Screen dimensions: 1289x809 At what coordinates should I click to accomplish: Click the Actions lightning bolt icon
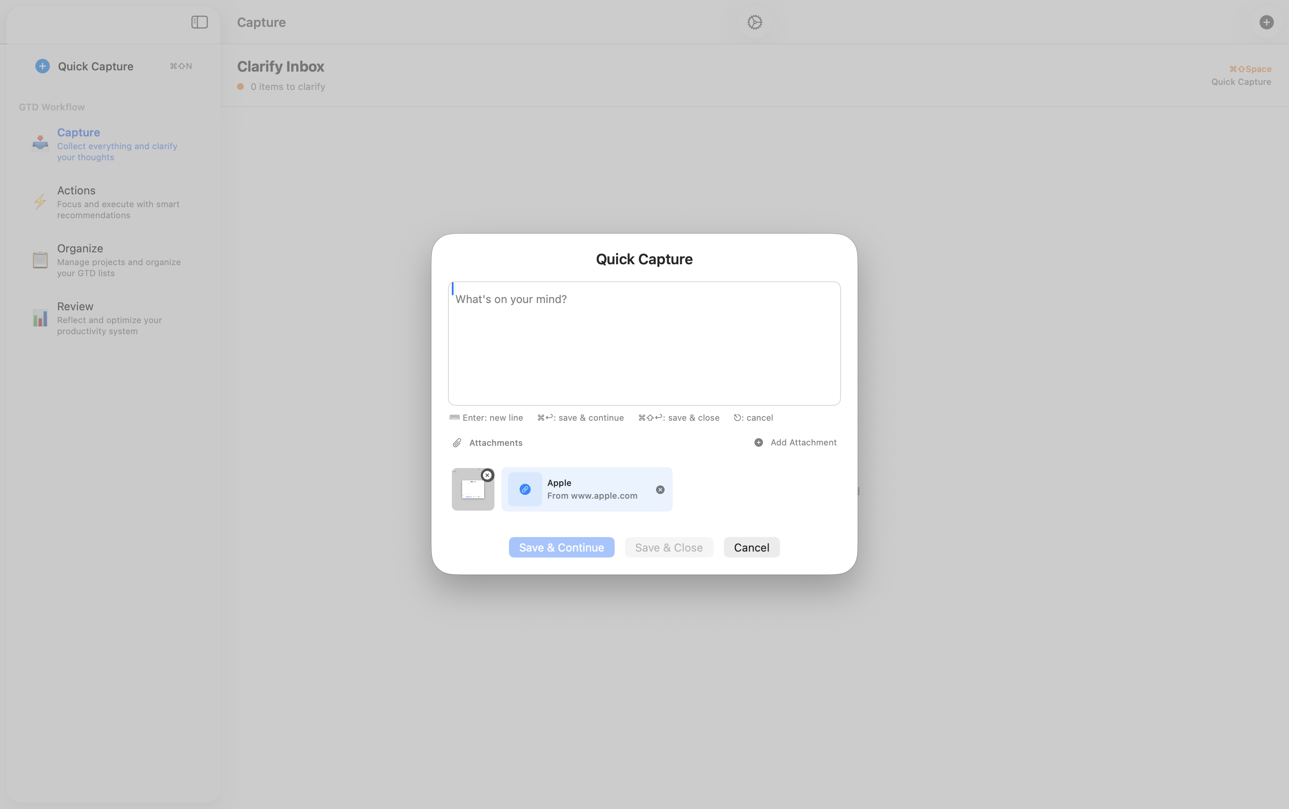[x=40, y=202]
